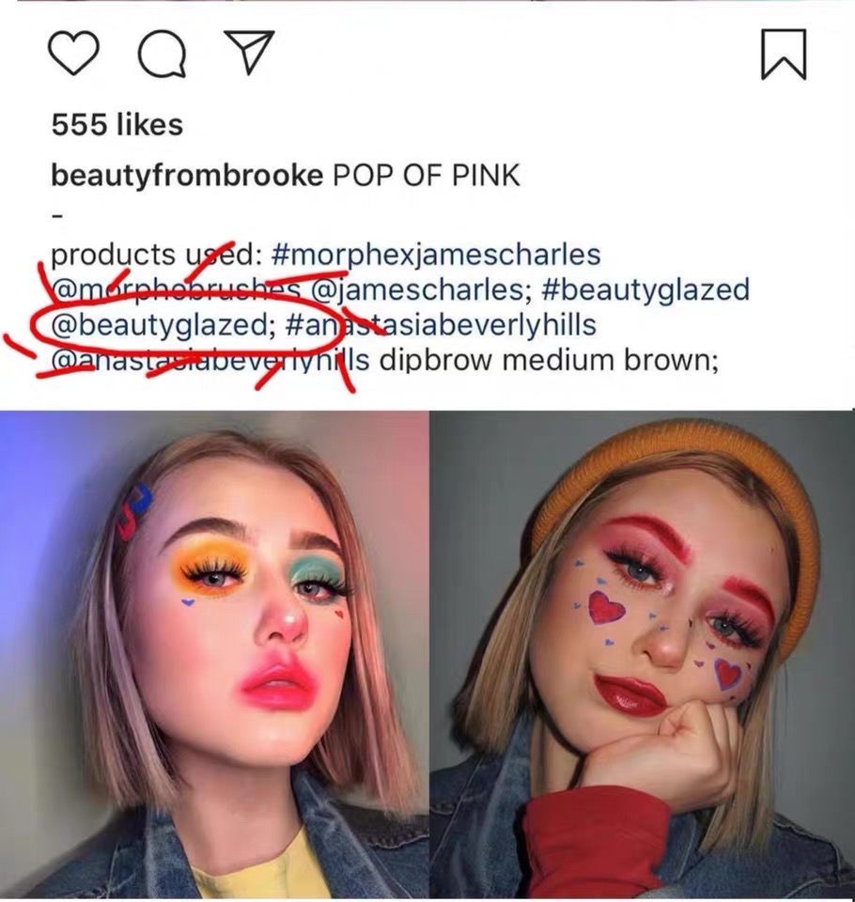Tap the hair clip in left photo

(134, 510)
